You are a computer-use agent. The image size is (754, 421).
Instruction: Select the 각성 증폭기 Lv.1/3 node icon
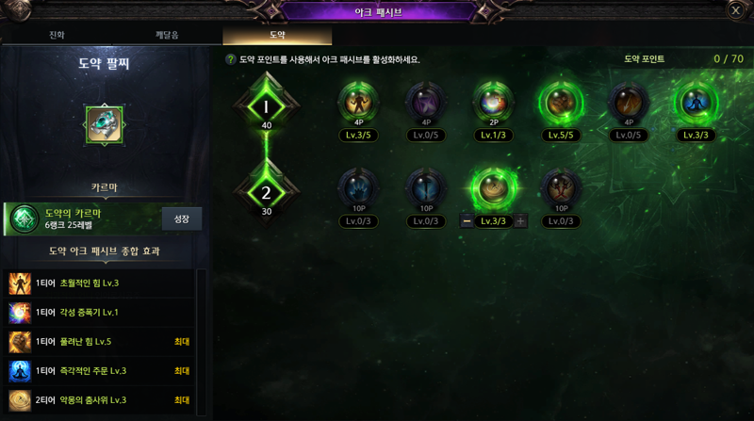(x=493, y=102)
